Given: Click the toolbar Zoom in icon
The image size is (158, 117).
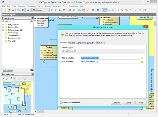Looking at the screenshot, I should (x=52, y=10).
